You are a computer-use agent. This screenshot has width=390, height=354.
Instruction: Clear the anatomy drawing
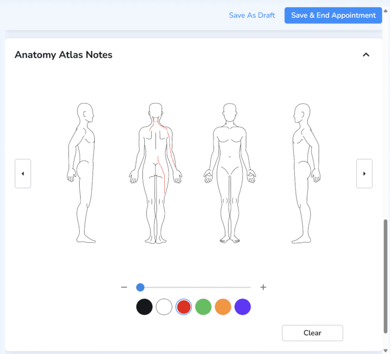(313, 333)
